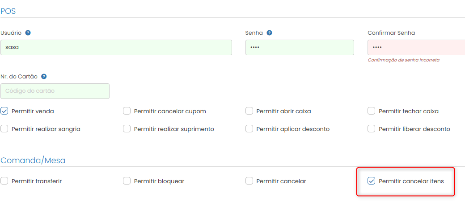
Task: Tick the Permitir cancelar checkbox
Action: (249, 181)
